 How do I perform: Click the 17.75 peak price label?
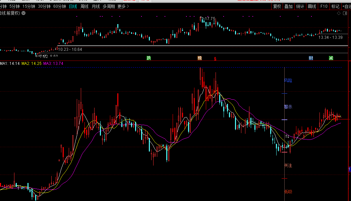pos(210,19)
